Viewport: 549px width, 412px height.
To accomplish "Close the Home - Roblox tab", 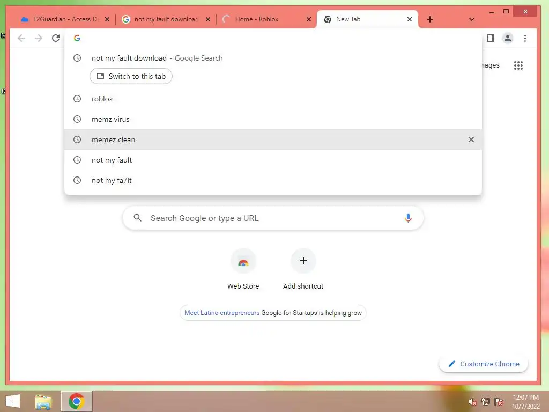I will click(308, 19).
